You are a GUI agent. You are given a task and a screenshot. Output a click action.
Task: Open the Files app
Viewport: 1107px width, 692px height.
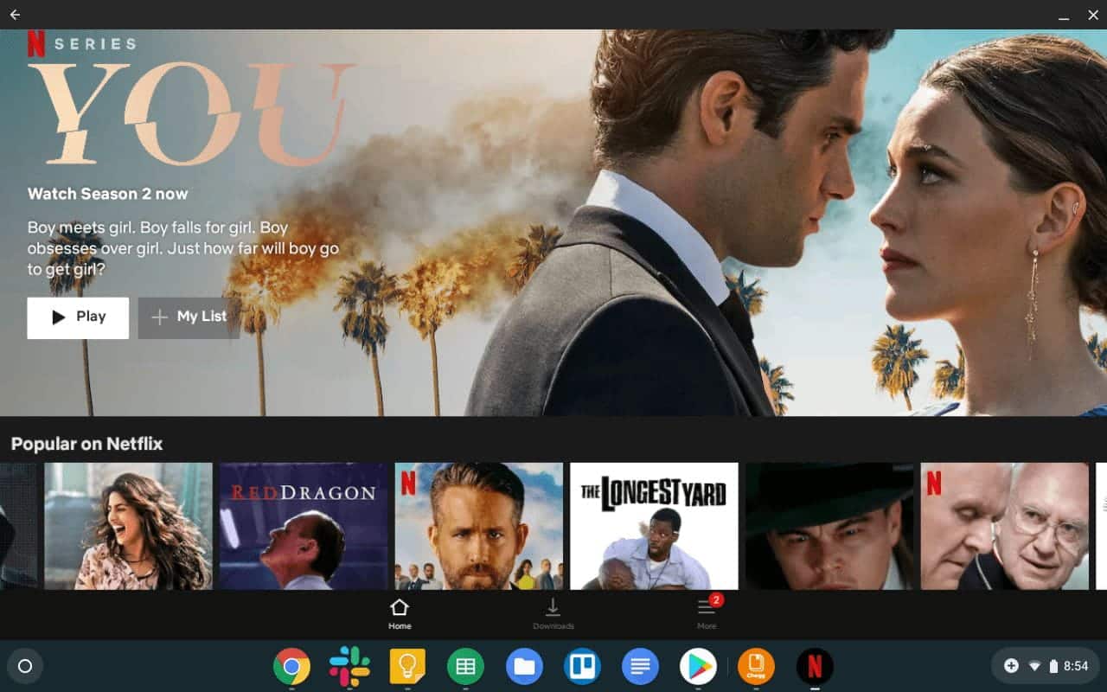tap(523, 666)
